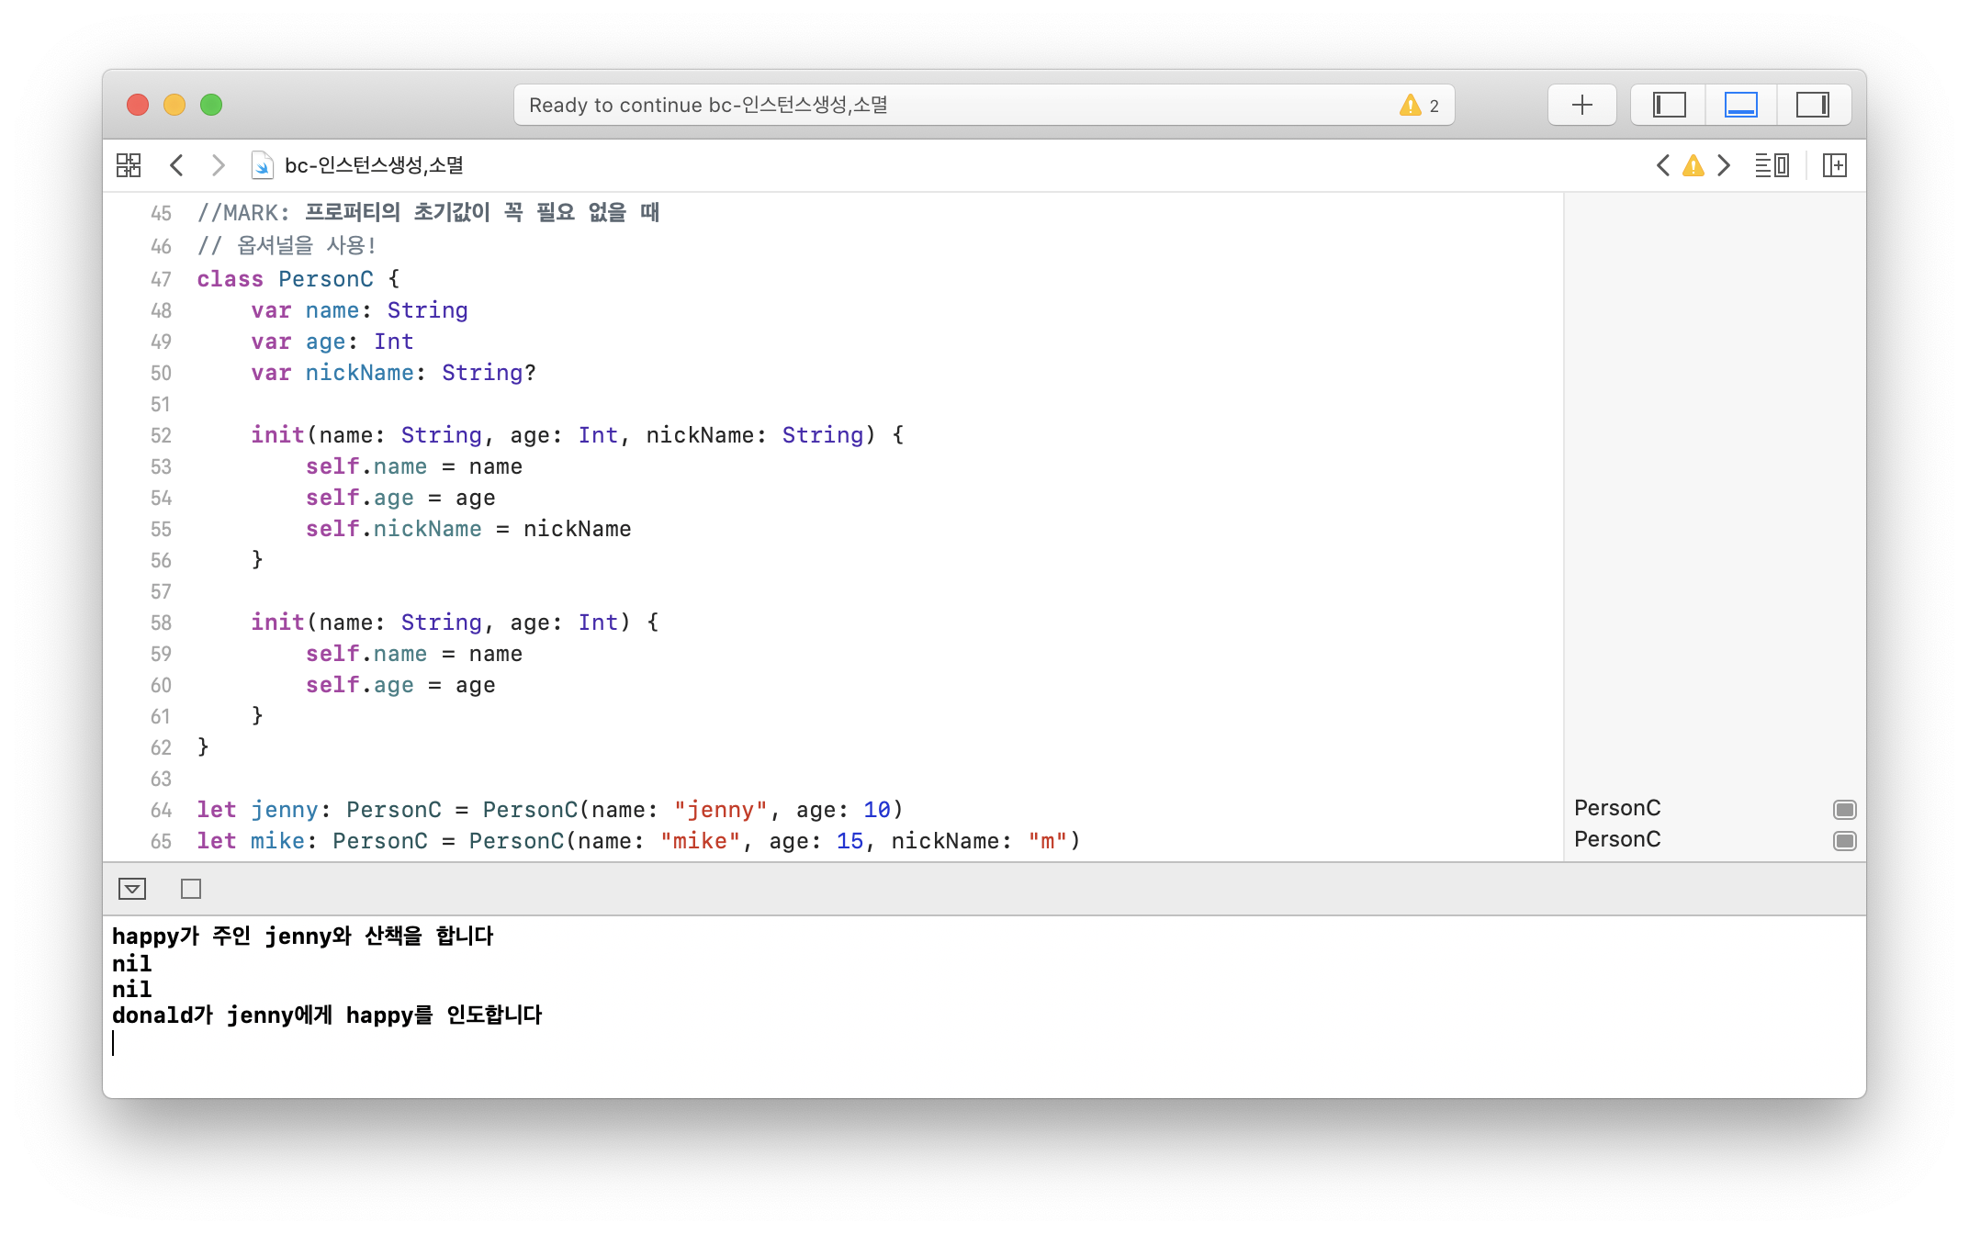Show inline result for mike line

[1844, 840]
